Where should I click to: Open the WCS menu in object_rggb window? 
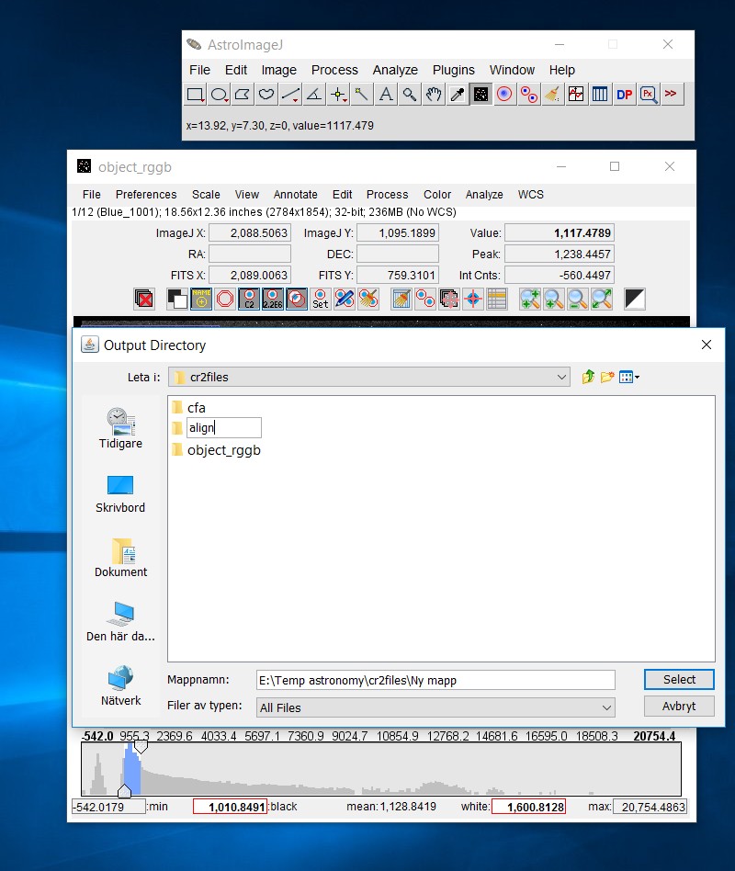point(530,195)
